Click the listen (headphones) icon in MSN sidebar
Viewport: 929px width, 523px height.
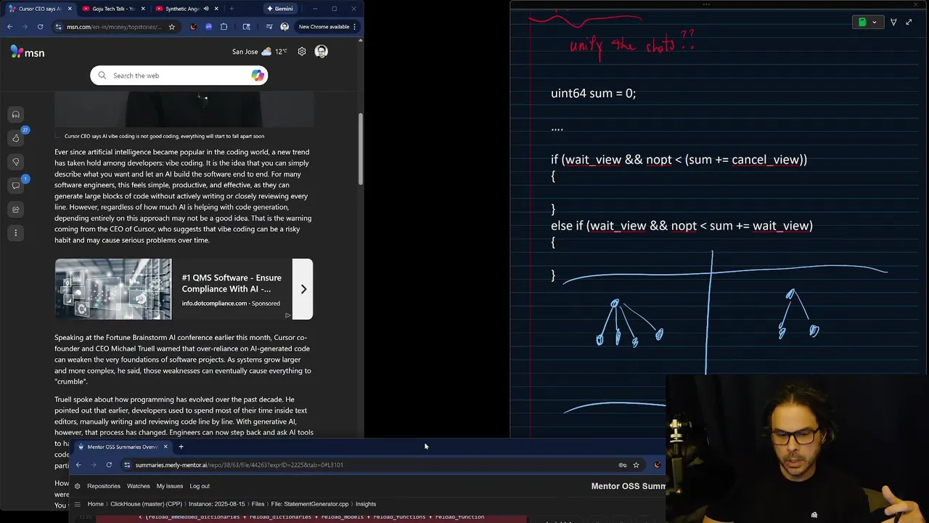tap(15, 115)
